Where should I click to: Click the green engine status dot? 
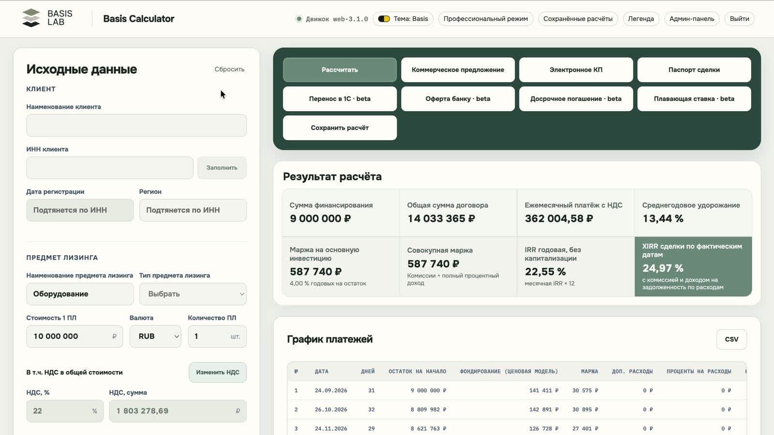[299, 19]
